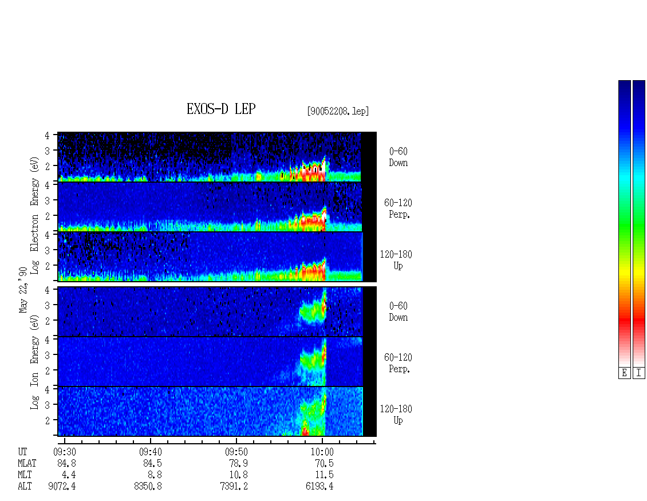Screen dimensions: 647x501
Task: Click the MLAT value 78.9
Action: 239,463
